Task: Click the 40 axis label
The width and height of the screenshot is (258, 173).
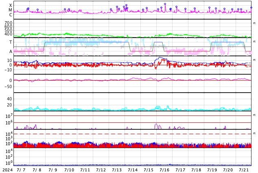Action: (9, 99)
